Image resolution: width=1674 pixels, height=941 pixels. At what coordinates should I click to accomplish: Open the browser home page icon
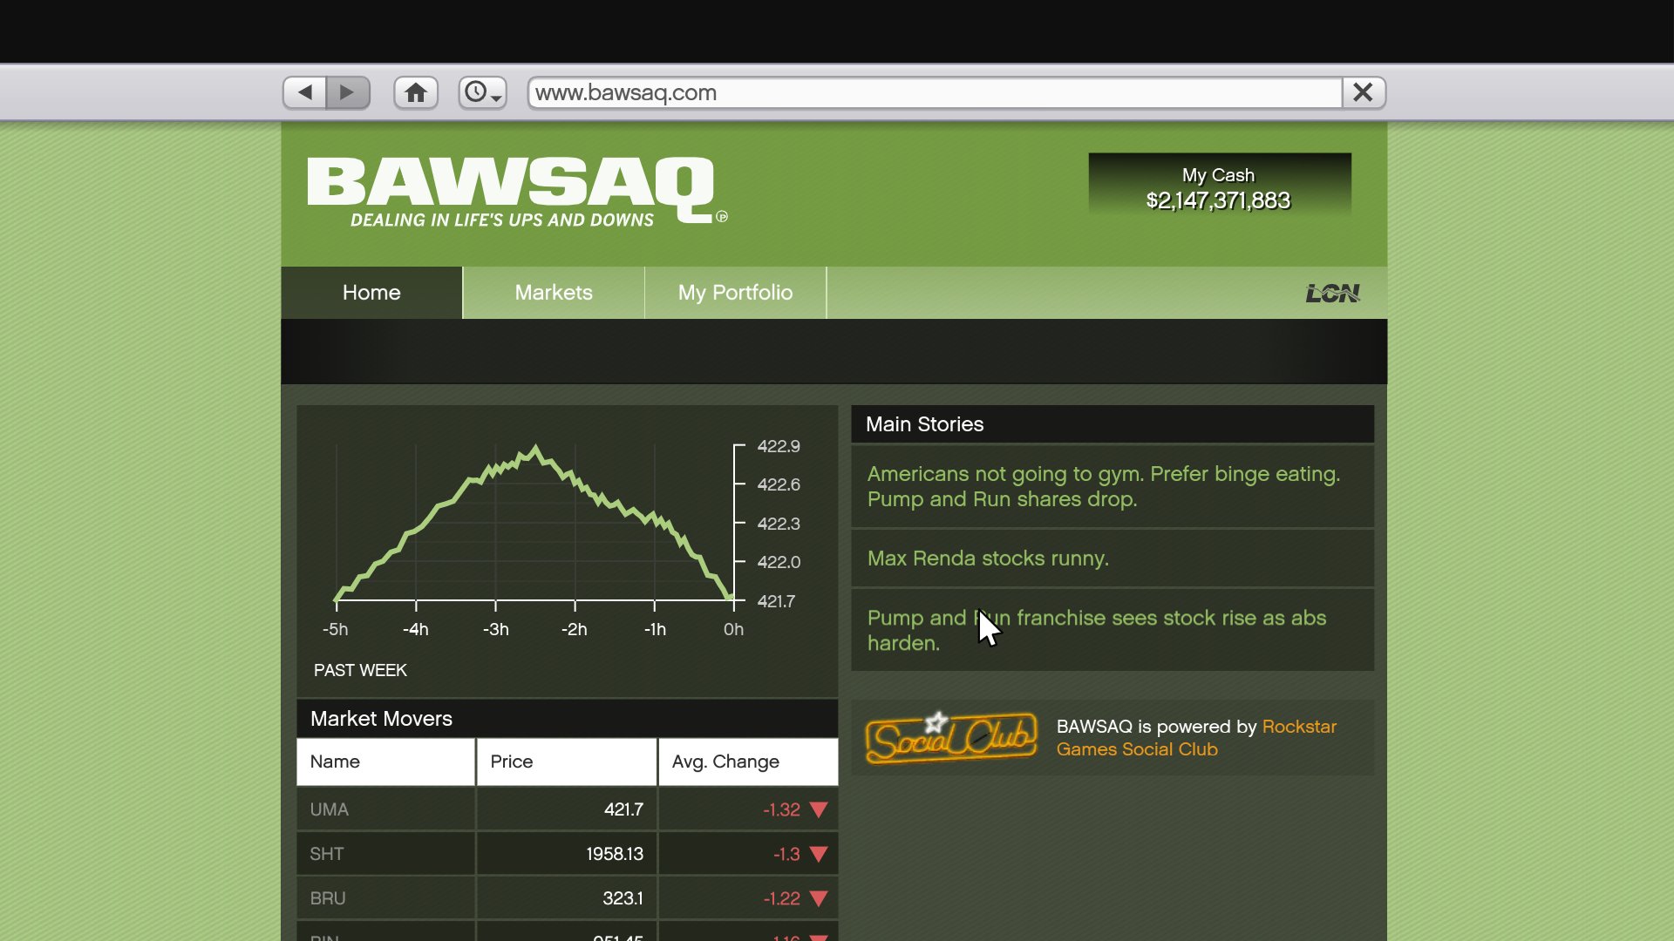click(x=416, y=92)
